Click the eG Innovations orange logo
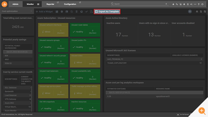The image size is (208, 117). (4, 4)
